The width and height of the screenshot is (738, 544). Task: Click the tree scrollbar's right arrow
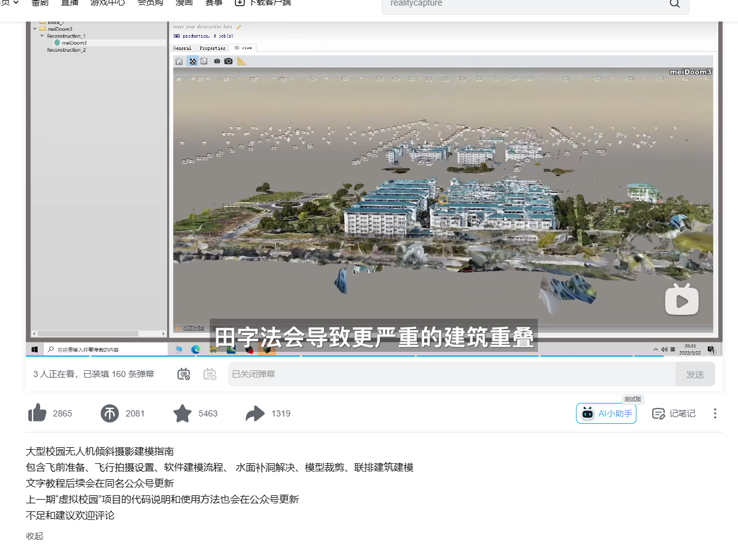tap(163, 334)
